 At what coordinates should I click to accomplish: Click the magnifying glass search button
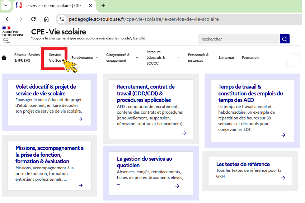point(285,39)
